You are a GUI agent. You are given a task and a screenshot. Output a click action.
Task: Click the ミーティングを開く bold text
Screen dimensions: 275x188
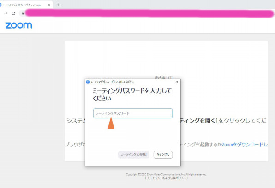click(198, 121)
